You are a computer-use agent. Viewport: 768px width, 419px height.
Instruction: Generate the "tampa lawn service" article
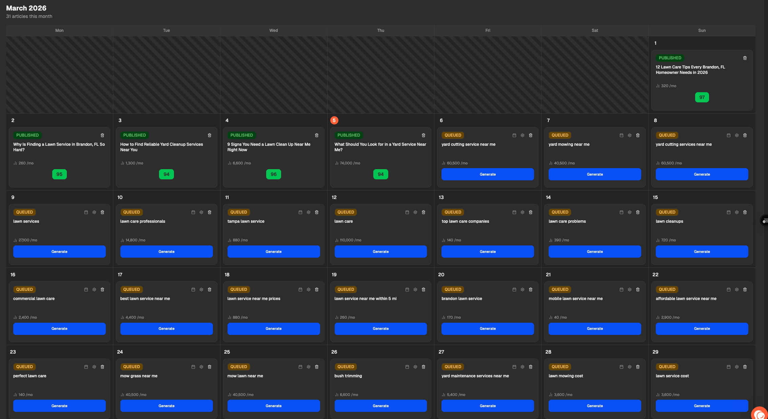(273, 251)
